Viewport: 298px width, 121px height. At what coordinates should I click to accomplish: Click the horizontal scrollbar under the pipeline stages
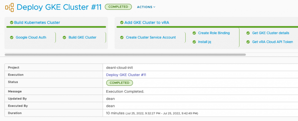[125, 54]
